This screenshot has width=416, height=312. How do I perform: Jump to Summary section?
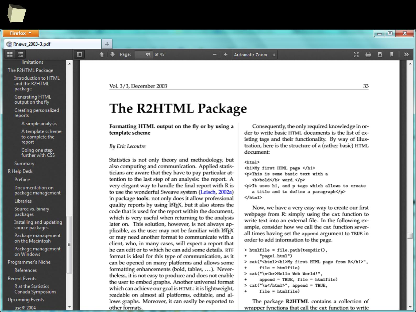[24, 163]
